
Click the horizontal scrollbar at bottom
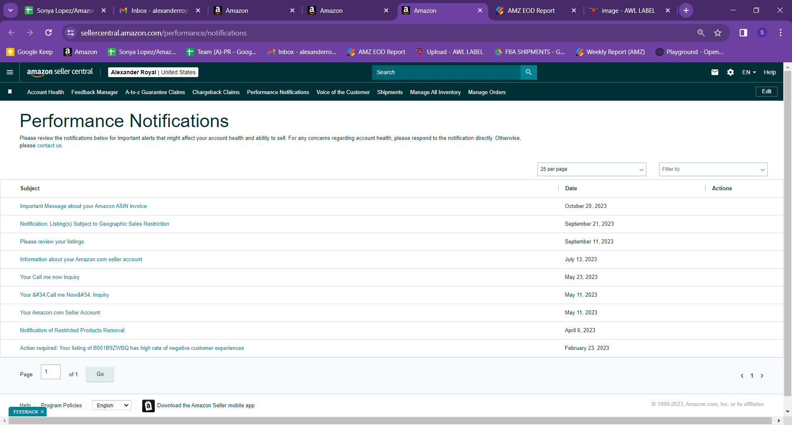coord(390,420)
